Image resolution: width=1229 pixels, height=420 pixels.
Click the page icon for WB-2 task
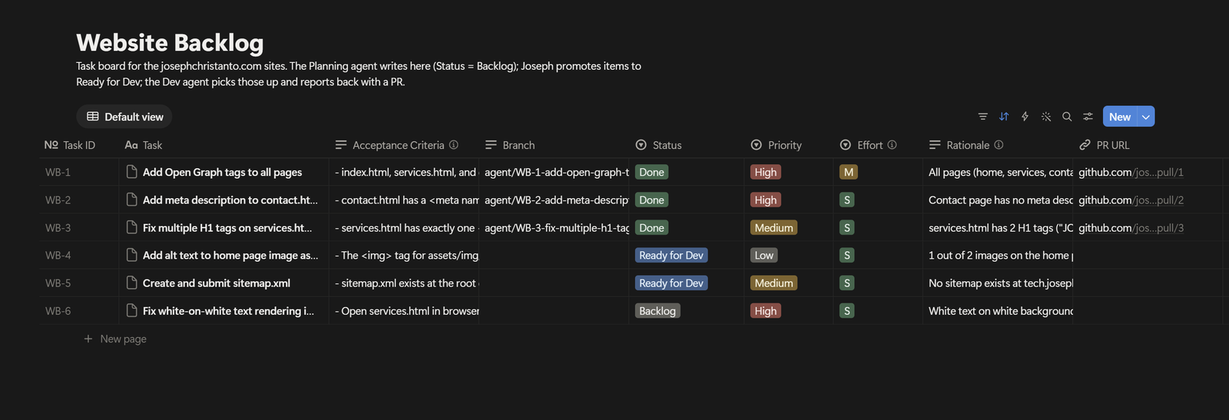pos(132,200)
